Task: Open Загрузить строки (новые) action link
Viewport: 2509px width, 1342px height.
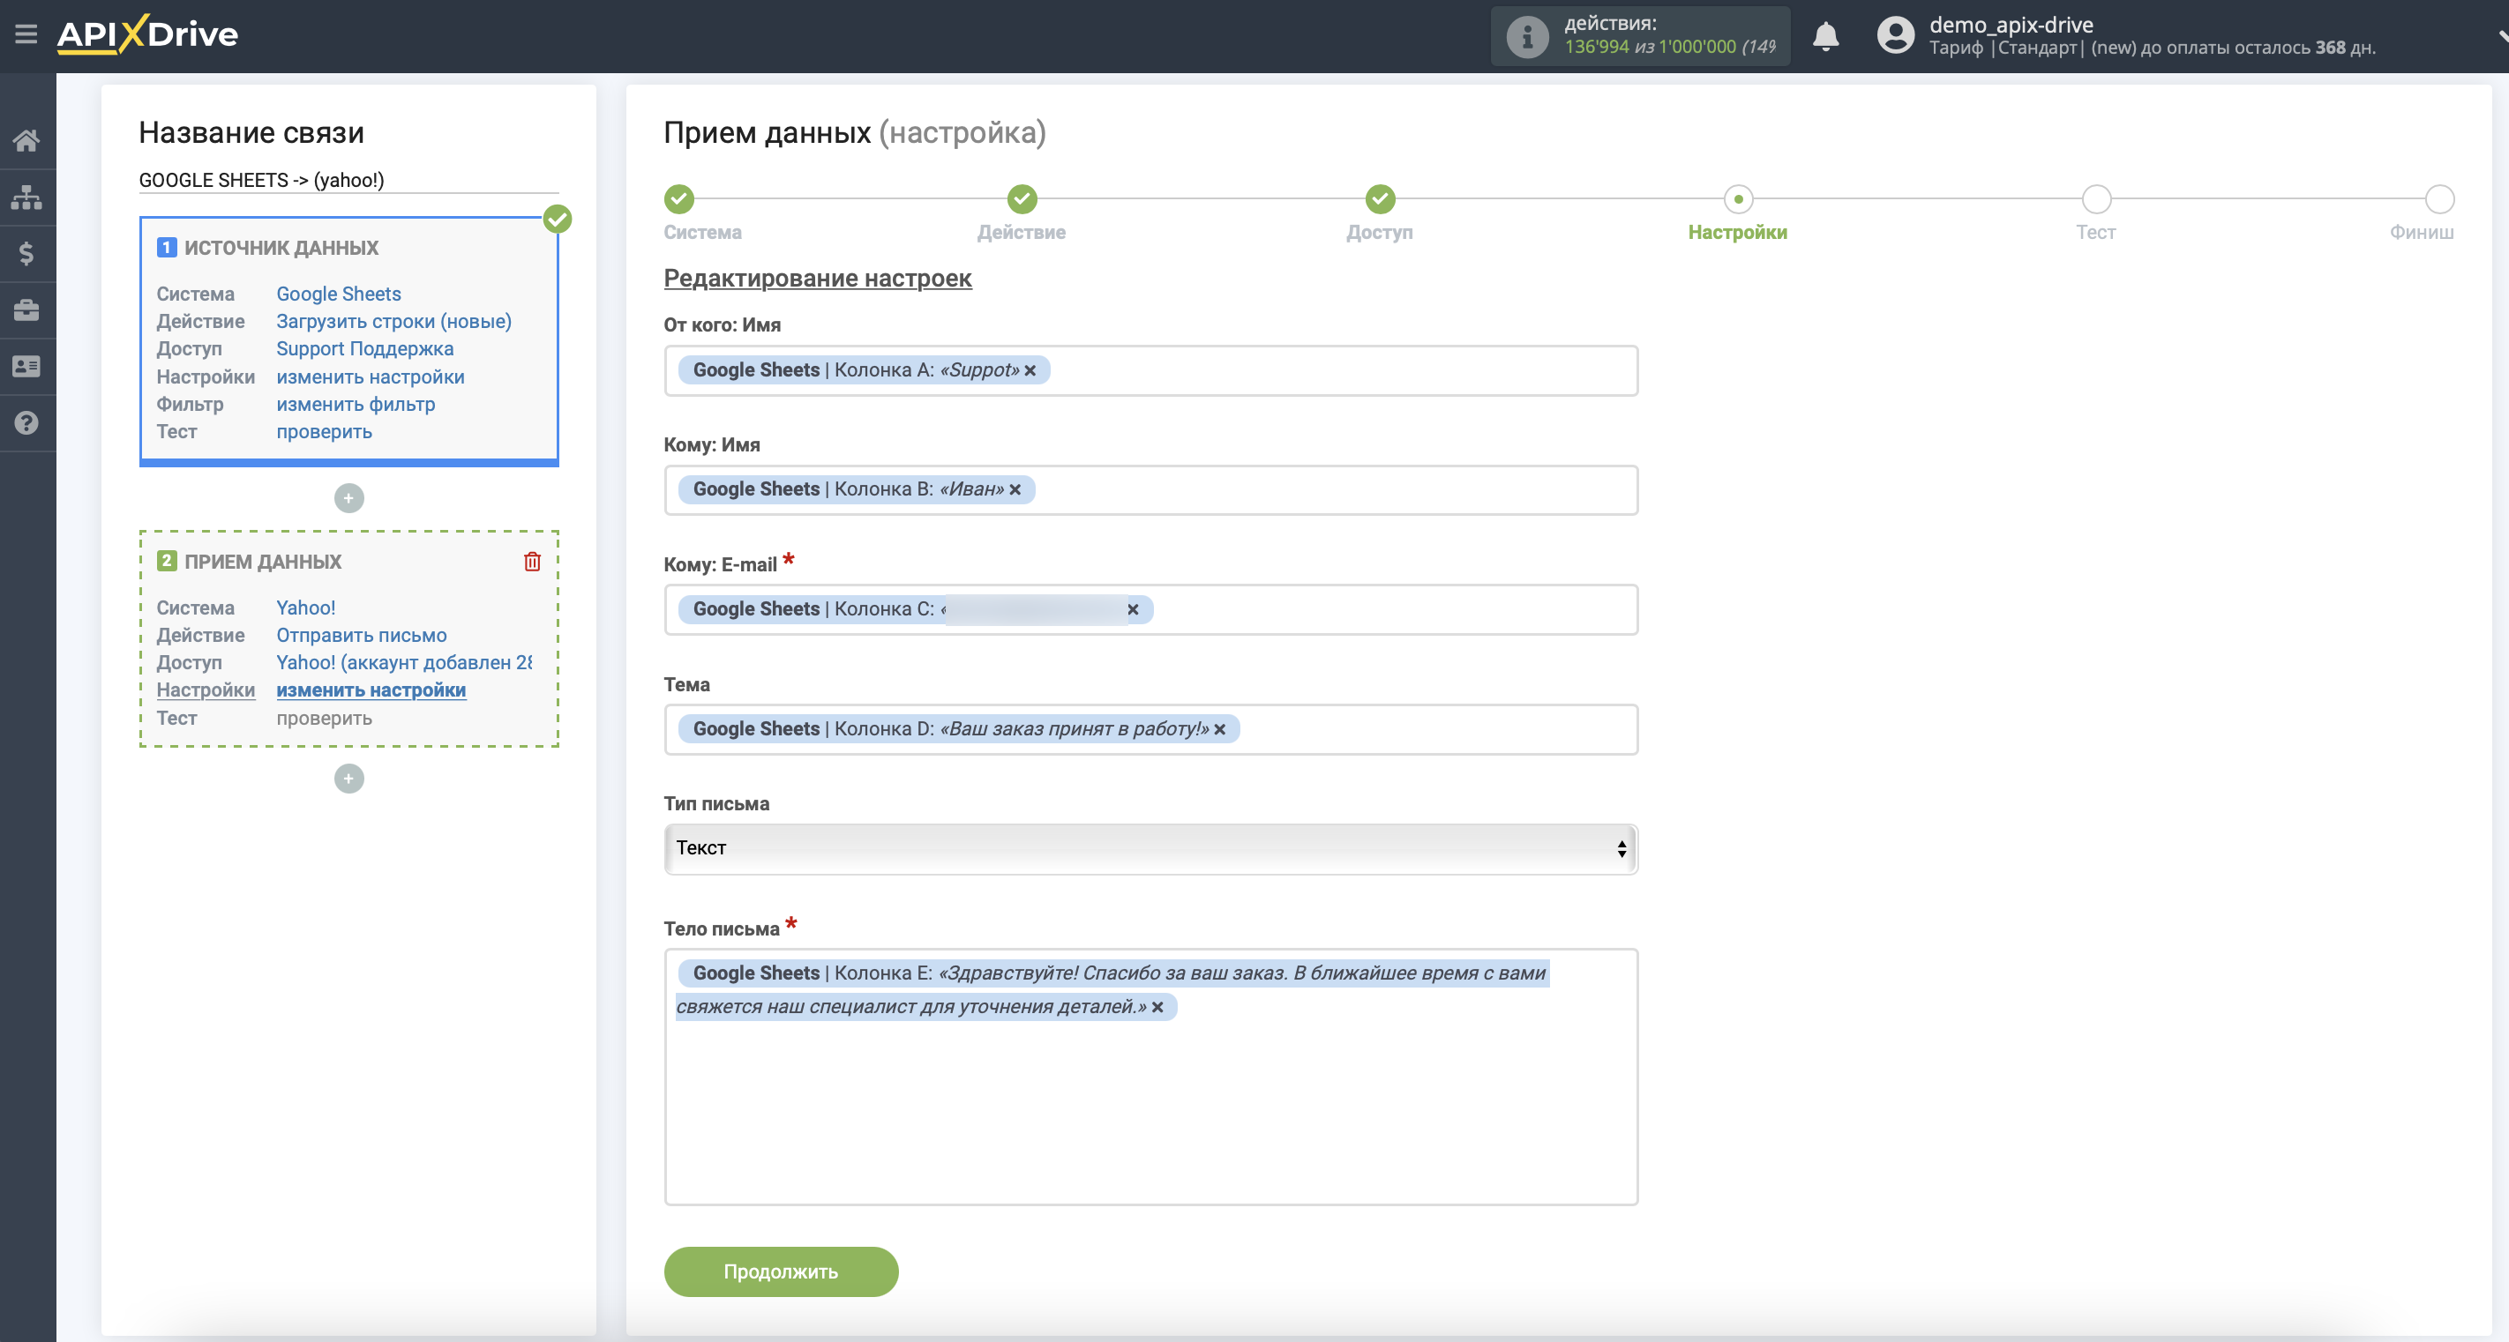Action: coord(393,321)
